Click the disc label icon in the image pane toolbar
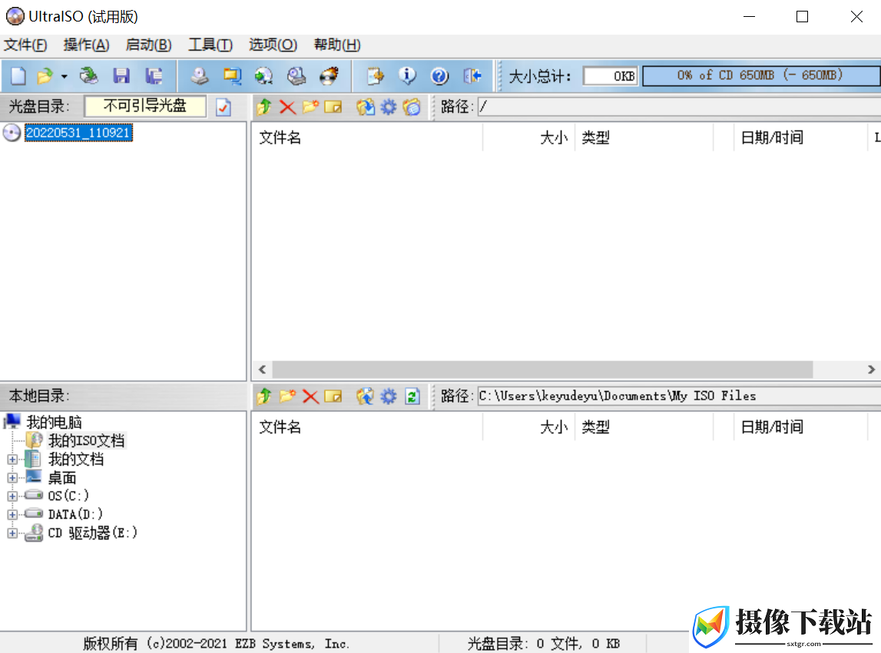881x653 pixels. (411, 107)
